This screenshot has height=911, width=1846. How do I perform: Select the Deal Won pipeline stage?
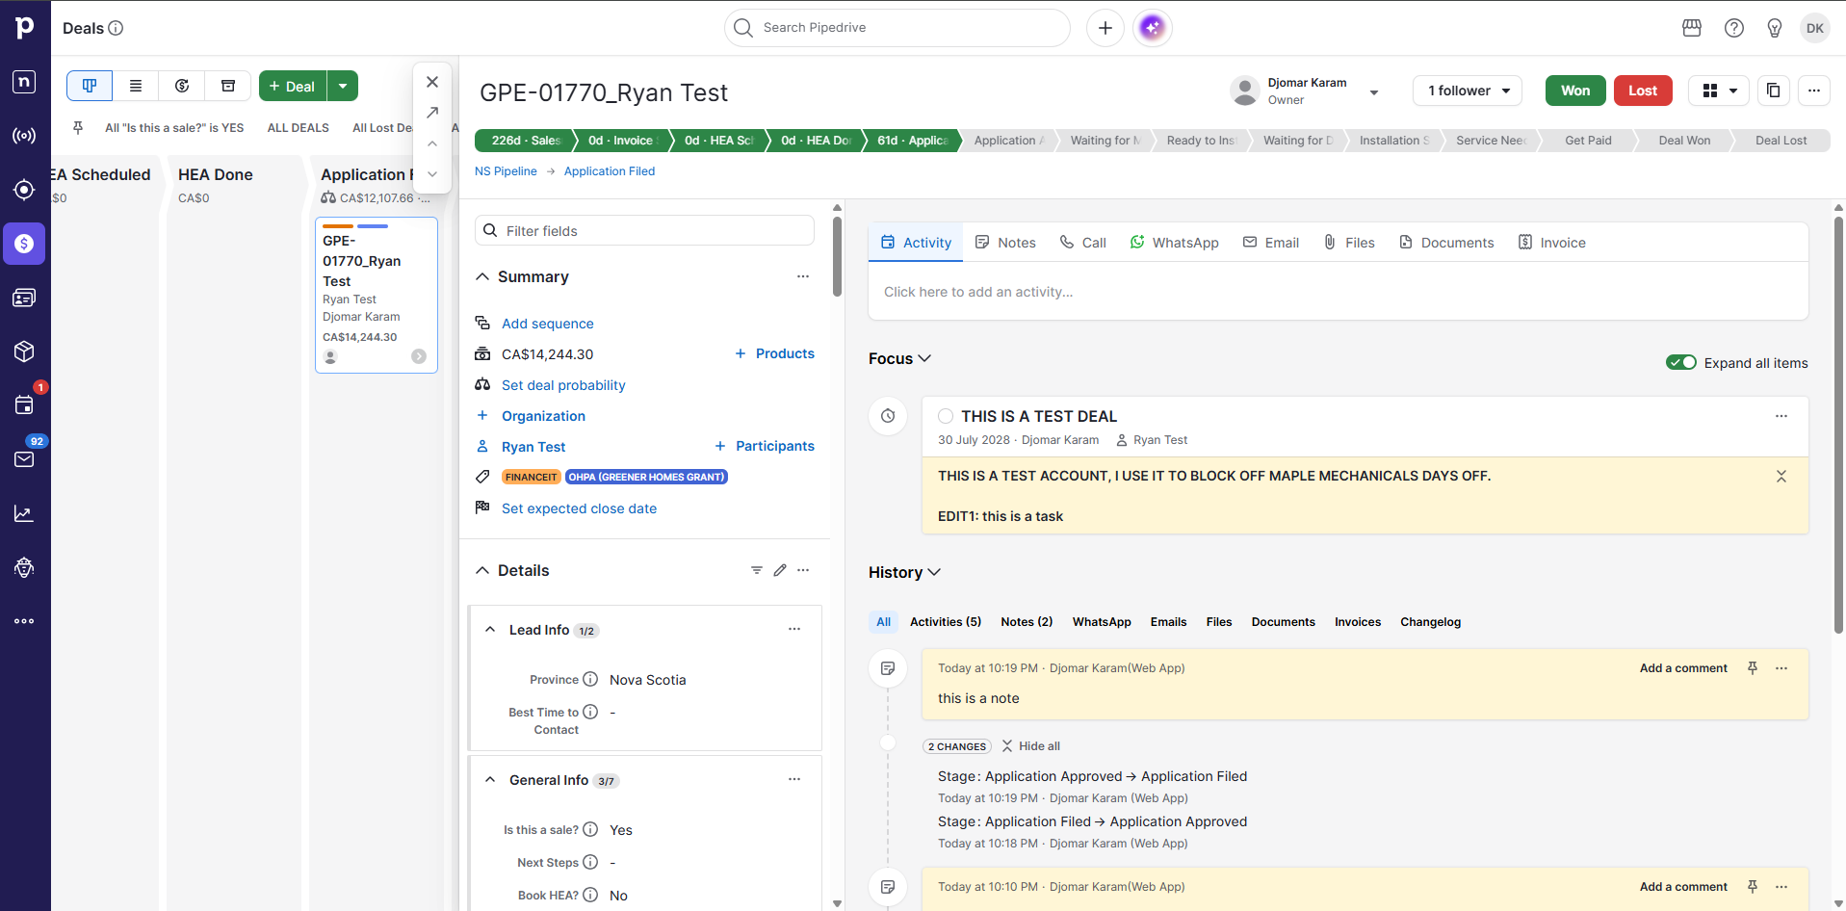[1684, 141]
